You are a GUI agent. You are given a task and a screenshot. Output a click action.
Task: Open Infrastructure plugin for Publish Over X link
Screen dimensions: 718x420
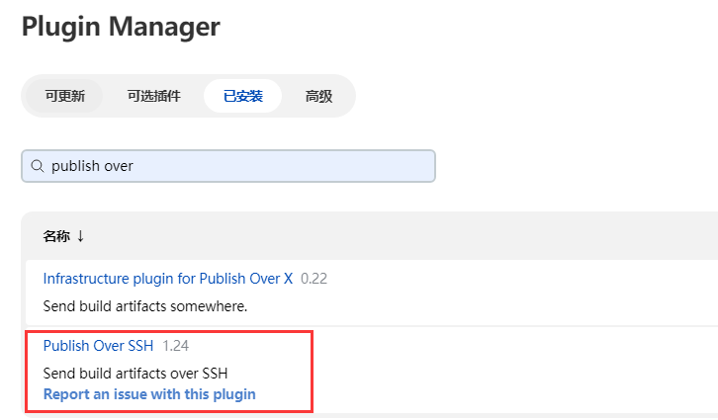point(167,279)
